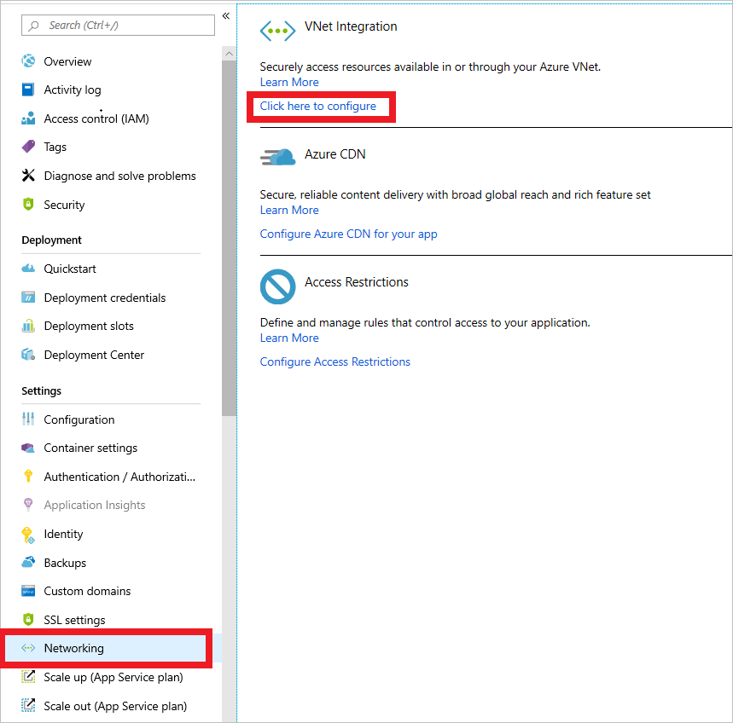Open Access control (IAM)
The image size is (733, 723).
coord(96,119)
